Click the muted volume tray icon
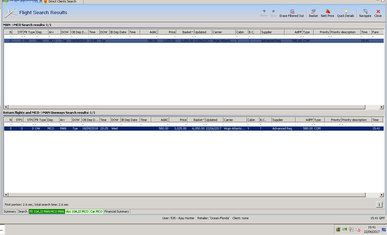 pyautogui.click(x=358, y=229)
